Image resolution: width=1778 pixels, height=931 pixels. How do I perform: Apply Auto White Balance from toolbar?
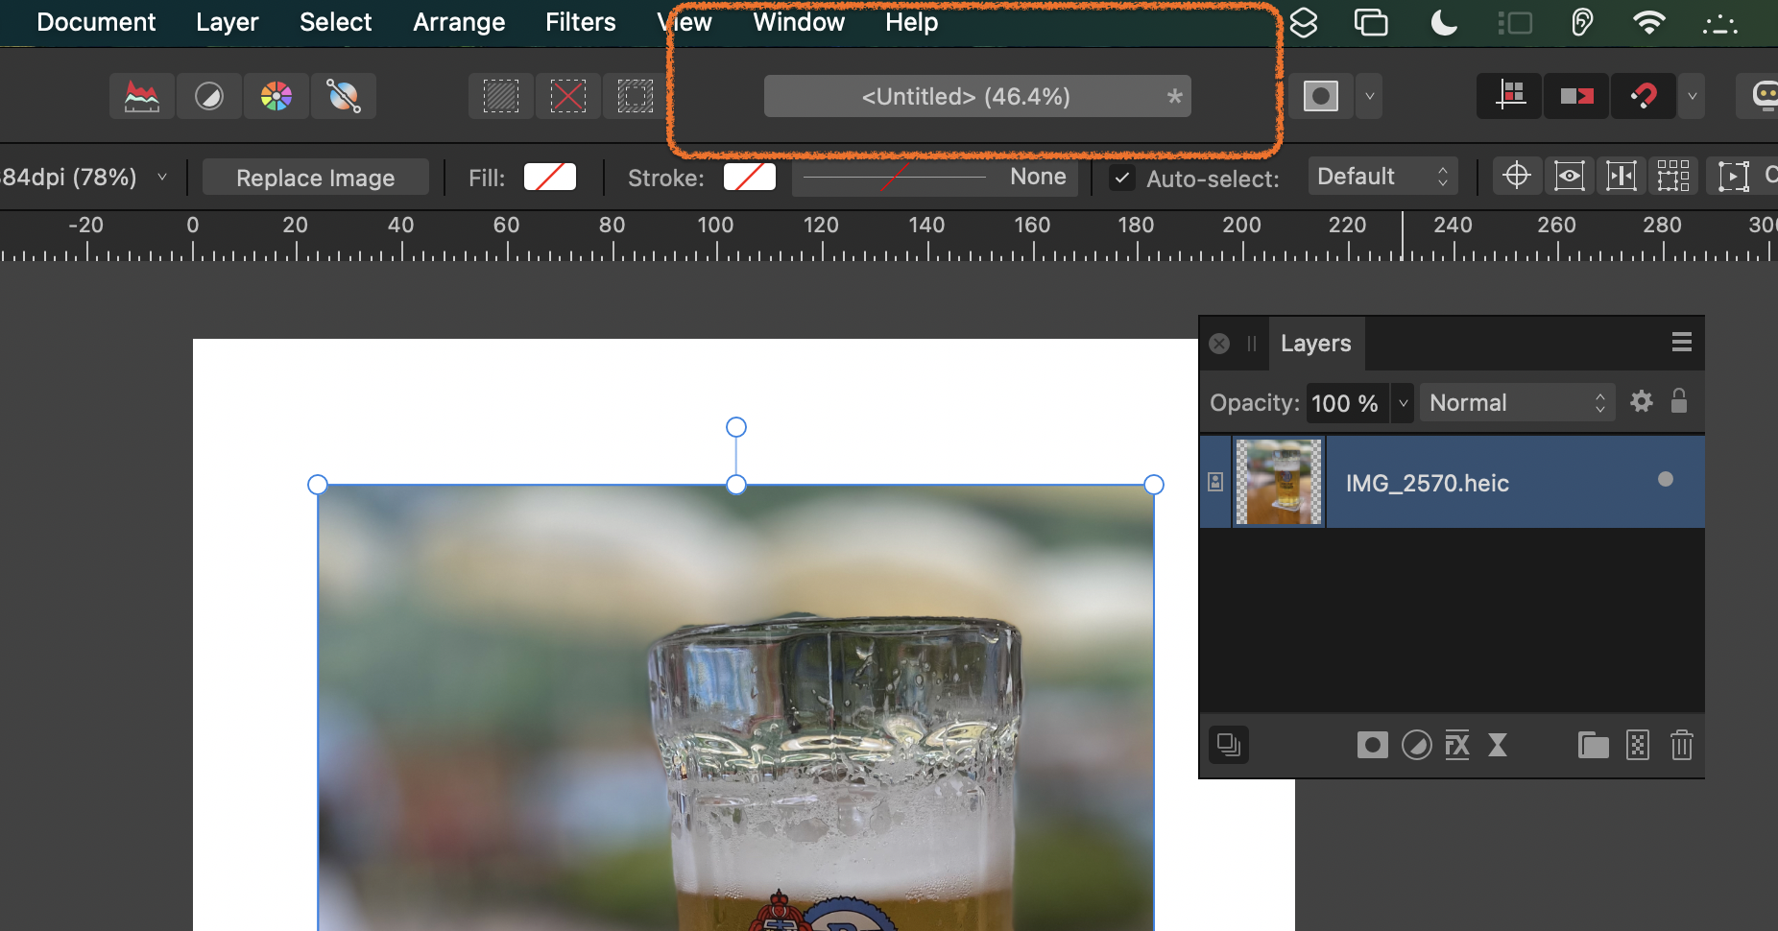click(344, 96)
